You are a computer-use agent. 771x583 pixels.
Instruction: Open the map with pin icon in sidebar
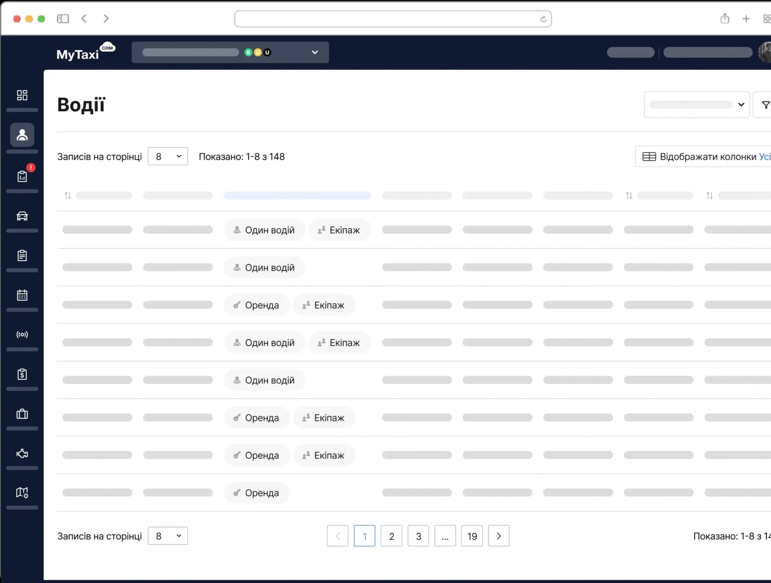tap(22, 492)
